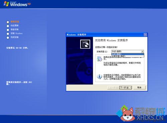Click the blue information bubble icon

pyautogui.click(x=100, y=77)
